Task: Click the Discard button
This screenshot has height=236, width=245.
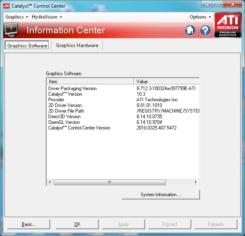Action: [169, 224]
